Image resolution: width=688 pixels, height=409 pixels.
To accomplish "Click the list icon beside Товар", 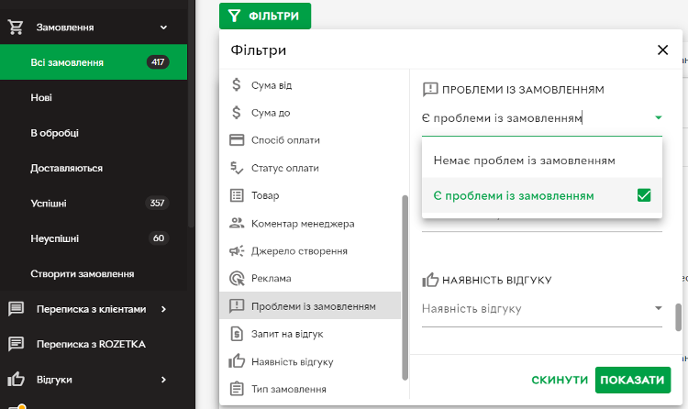I will tap(237, 195).
